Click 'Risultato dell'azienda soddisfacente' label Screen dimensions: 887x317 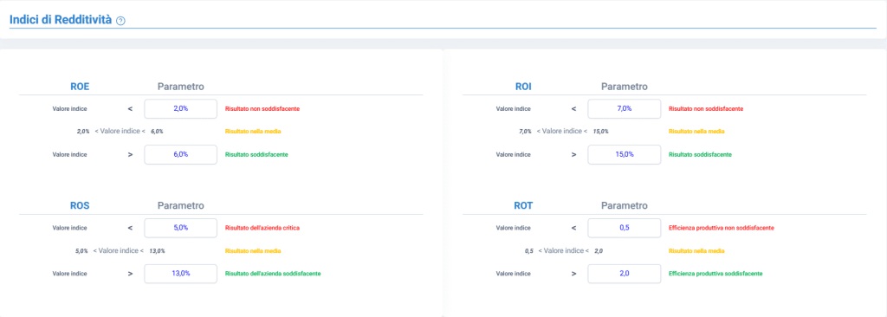(x=273, y=274)
